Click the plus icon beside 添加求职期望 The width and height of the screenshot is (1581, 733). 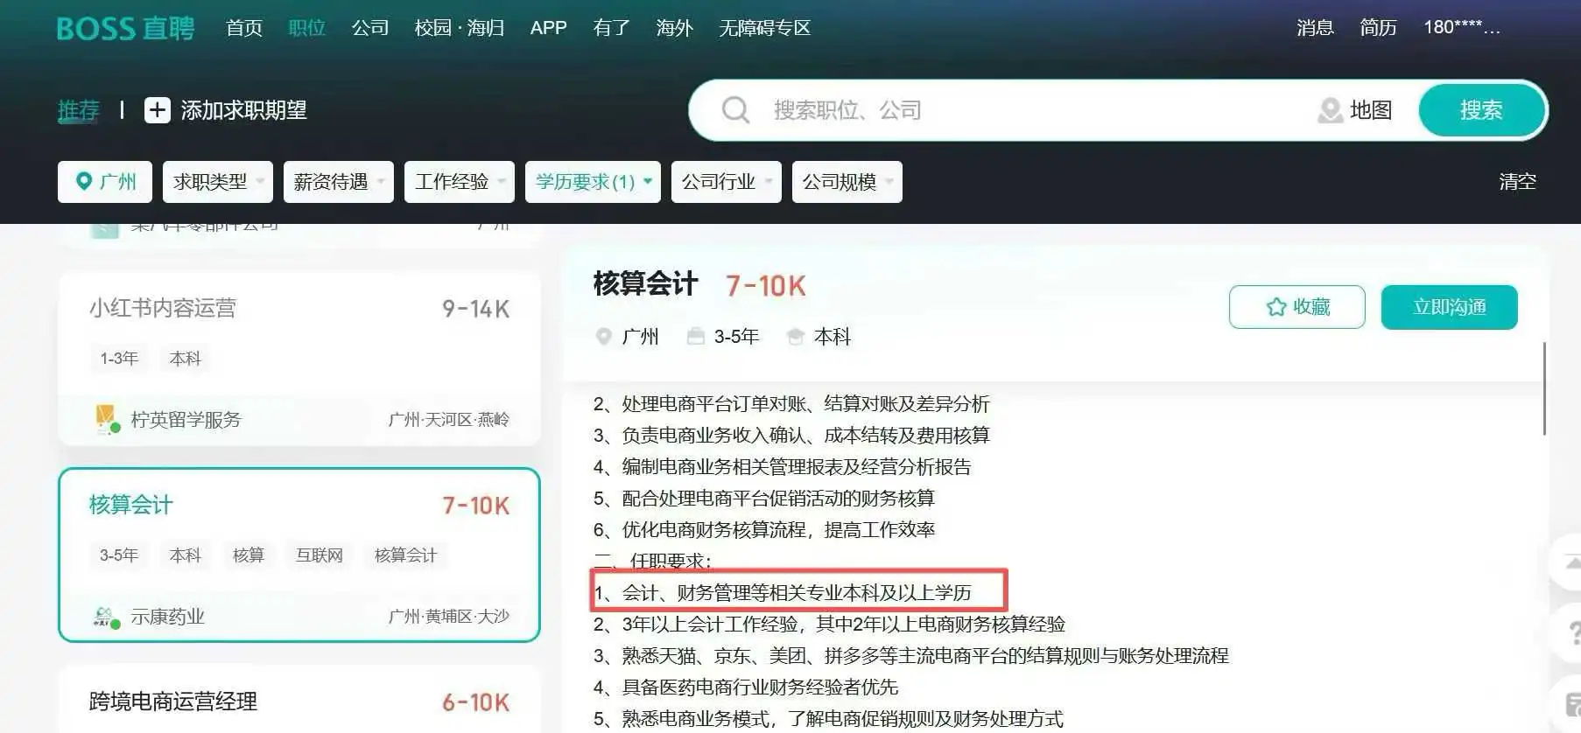pos(158,110)
